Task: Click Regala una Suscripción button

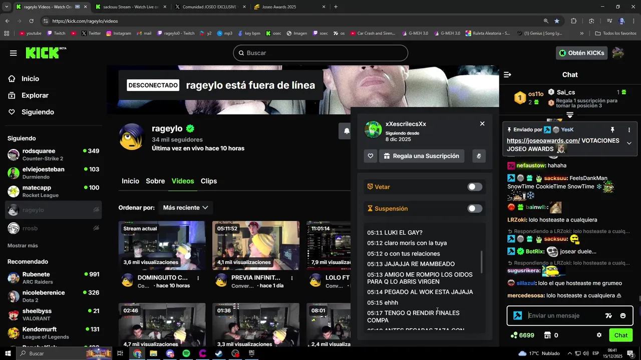Action: [421, 156]
